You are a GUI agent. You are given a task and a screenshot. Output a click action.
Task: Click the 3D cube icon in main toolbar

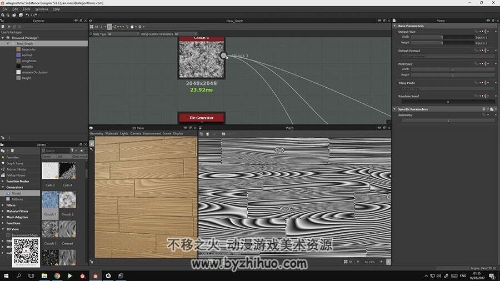click(21, 15)
